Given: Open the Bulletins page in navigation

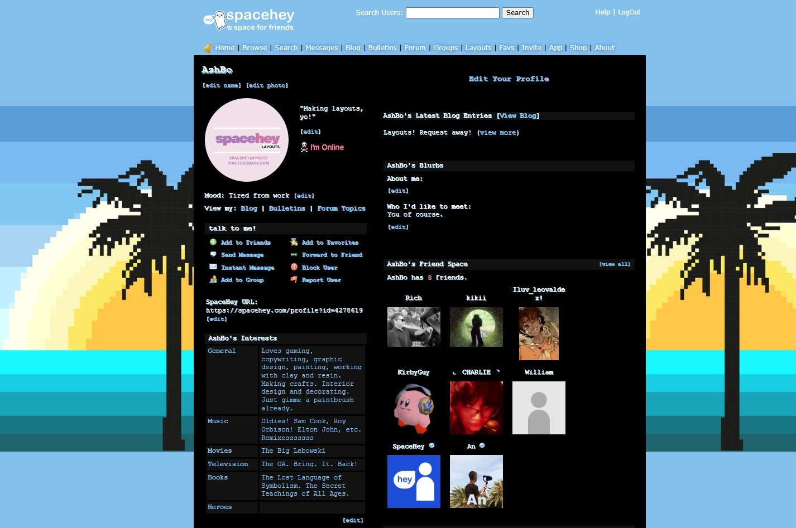Looking at the screenshot, I should (382, 48).
